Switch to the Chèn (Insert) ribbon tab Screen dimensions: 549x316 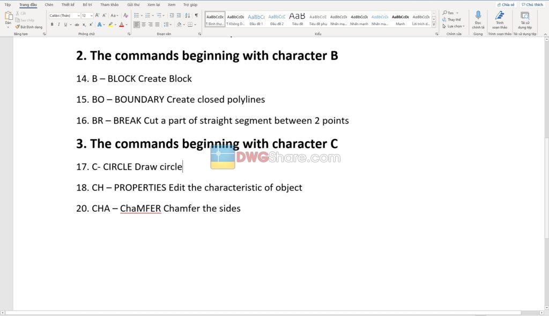50,4
